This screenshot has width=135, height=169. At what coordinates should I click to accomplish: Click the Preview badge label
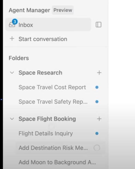63,10
